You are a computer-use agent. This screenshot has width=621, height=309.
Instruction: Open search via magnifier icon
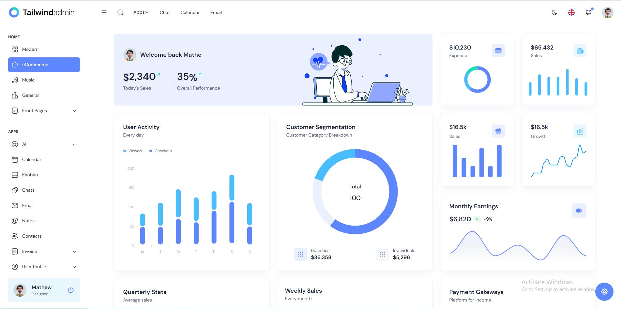(x=120, y=12)
